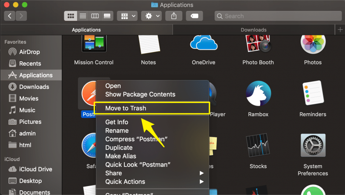Open Pictures in the sidebar
This screenshot has width=345, height=195.
click(31, 122)
